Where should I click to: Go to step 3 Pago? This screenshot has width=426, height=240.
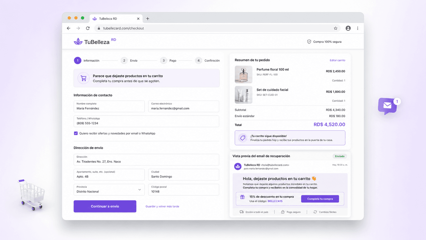(168, 60)
